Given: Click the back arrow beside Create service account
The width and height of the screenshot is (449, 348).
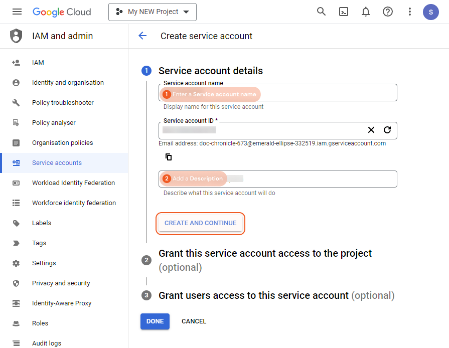Looking at the screenshot, I should pyautogui.click(x=142, y=36).
